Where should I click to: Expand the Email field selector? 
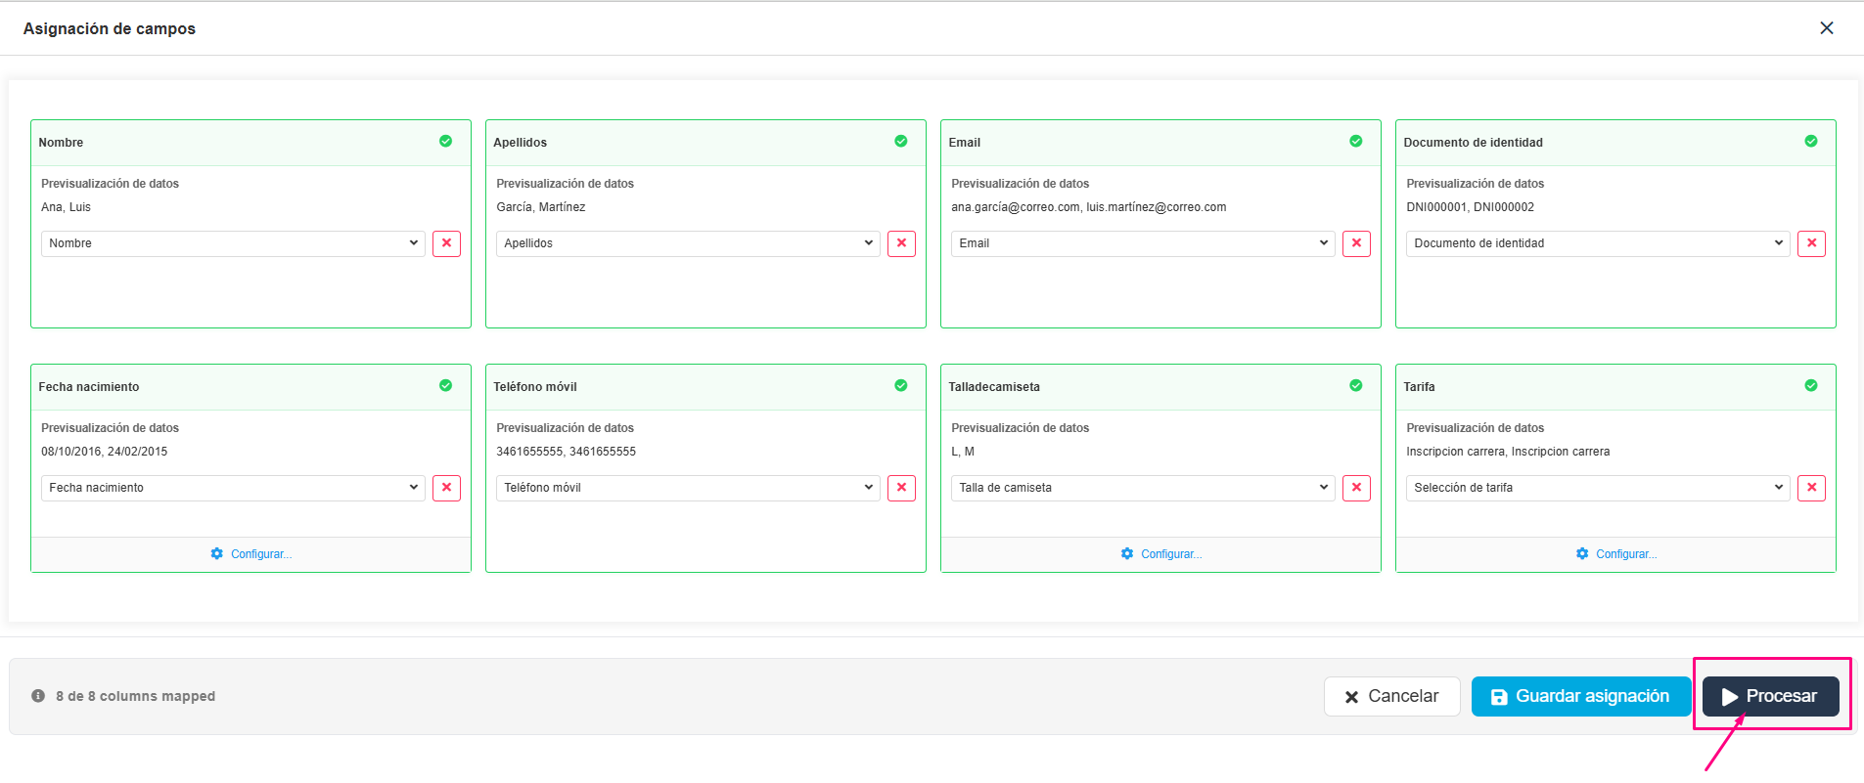pos(1143,243)
